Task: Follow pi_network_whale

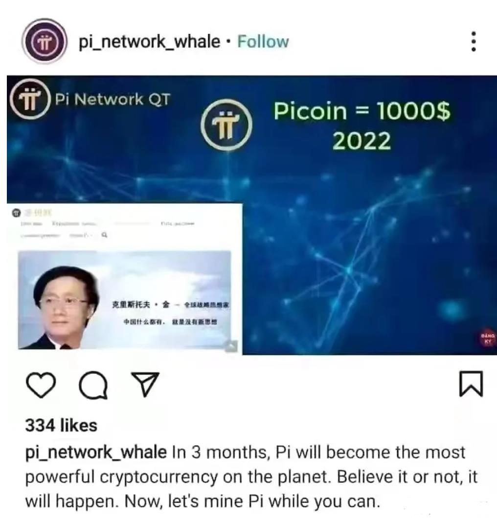Action: pyautogui.click(x=263, y=42)
